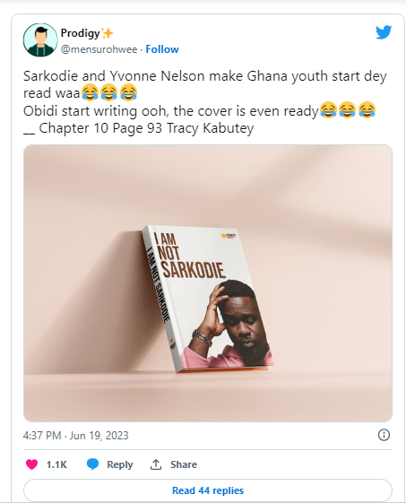Open Prodigy's profile avatar
Viewport: 406px width, 503px height.
point(40,40)
